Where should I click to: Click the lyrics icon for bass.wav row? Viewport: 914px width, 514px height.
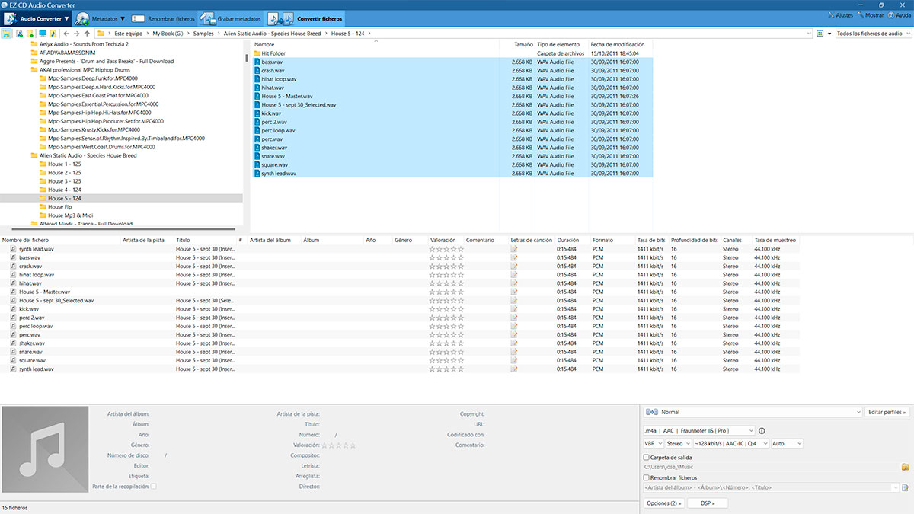tap(514, 257)
